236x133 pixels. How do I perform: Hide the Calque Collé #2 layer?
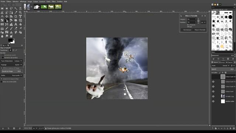[x=213, y=82]
